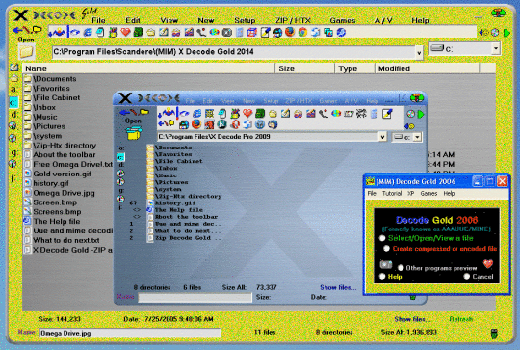Select Create compressed or encoded file option
This screenshot has width=520, height=350.
tap(386, 248)
